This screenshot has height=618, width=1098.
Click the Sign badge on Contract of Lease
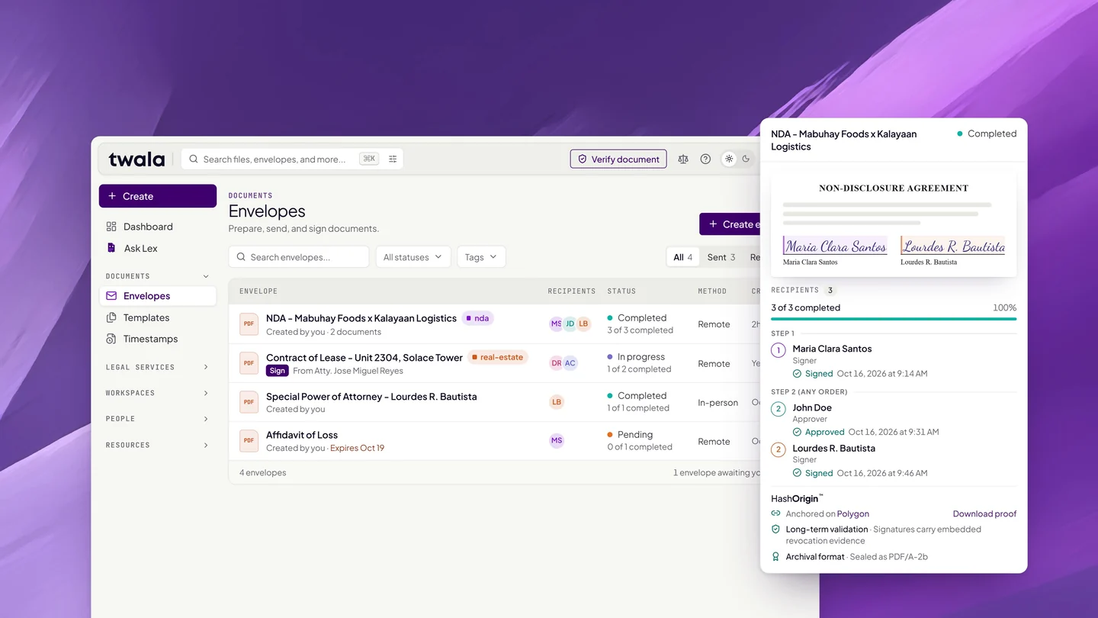click(278, 371)
